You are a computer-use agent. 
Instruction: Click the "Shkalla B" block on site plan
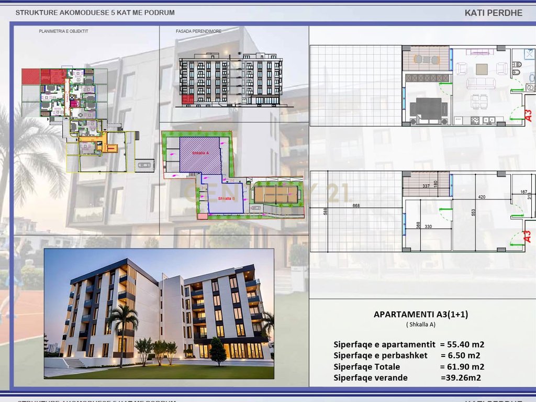pyautogui.click(x=226, y=198)
